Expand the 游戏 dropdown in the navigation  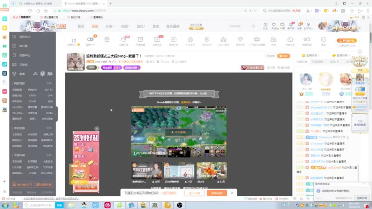tap(141, 26)
